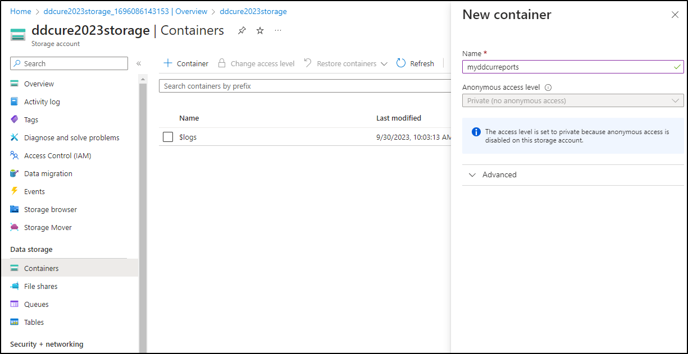This screenshot has width=688, height=354.
Task: Click the info icon beside Anonymous access level
Action: click(x=548, y=88)
